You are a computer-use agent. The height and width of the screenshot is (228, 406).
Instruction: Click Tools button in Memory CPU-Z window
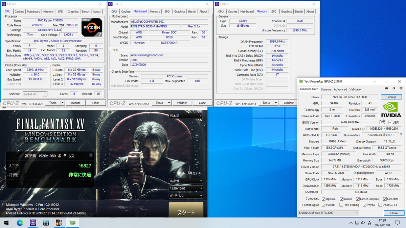pyautogui.click(x=266, y=103)
